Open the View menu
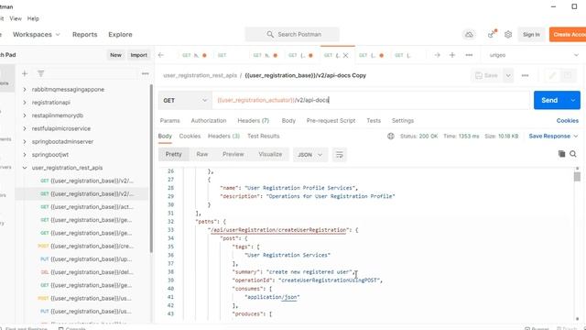The width and height of the screenshot is (586, 330). tap(16, 18)
